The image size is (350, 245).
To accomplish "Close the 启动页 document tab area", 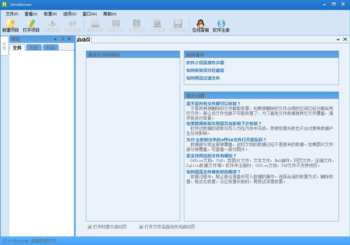I will [345, 39].
